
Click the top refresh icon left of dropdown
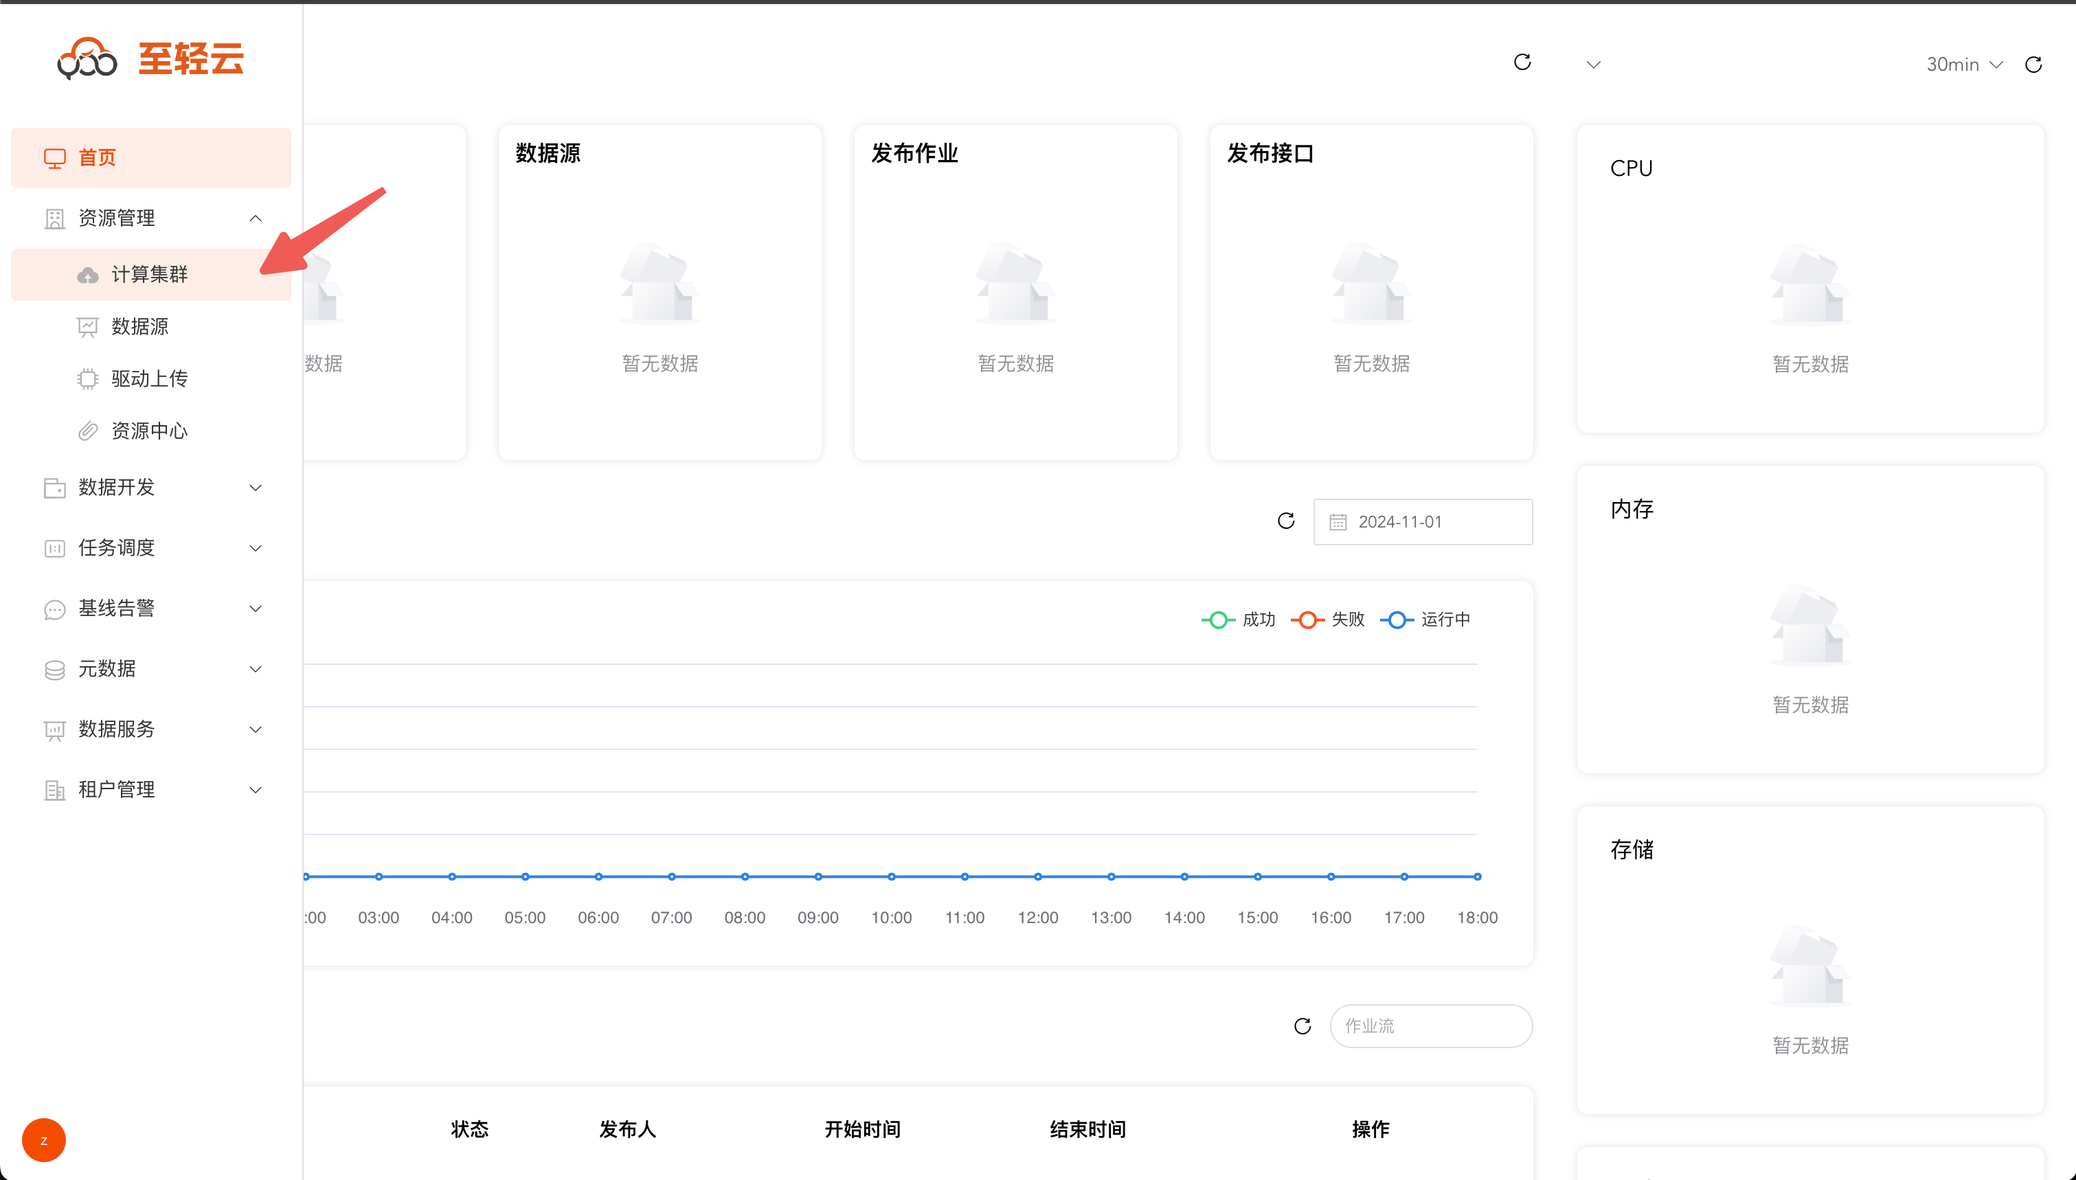[1522, 63]
